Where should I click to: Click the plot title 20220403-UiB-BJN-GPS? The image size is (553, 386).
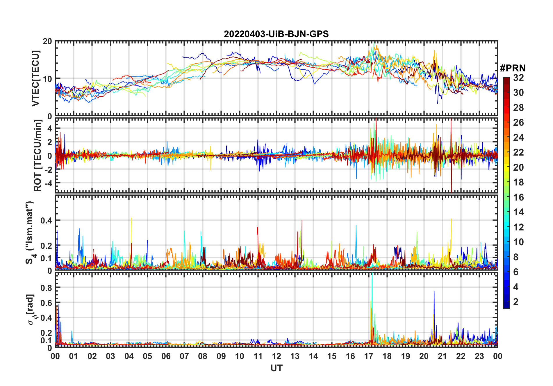[x=276, y=34]
